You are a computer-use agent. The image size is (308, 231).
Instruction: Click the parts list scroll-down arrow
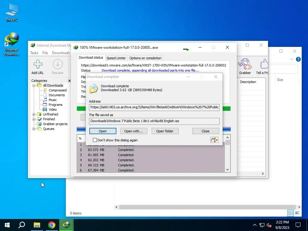click(227, 170)
